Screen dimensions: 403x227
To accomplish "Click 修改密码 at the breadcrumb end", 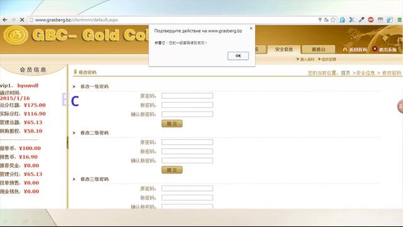I will coord(392,73).
